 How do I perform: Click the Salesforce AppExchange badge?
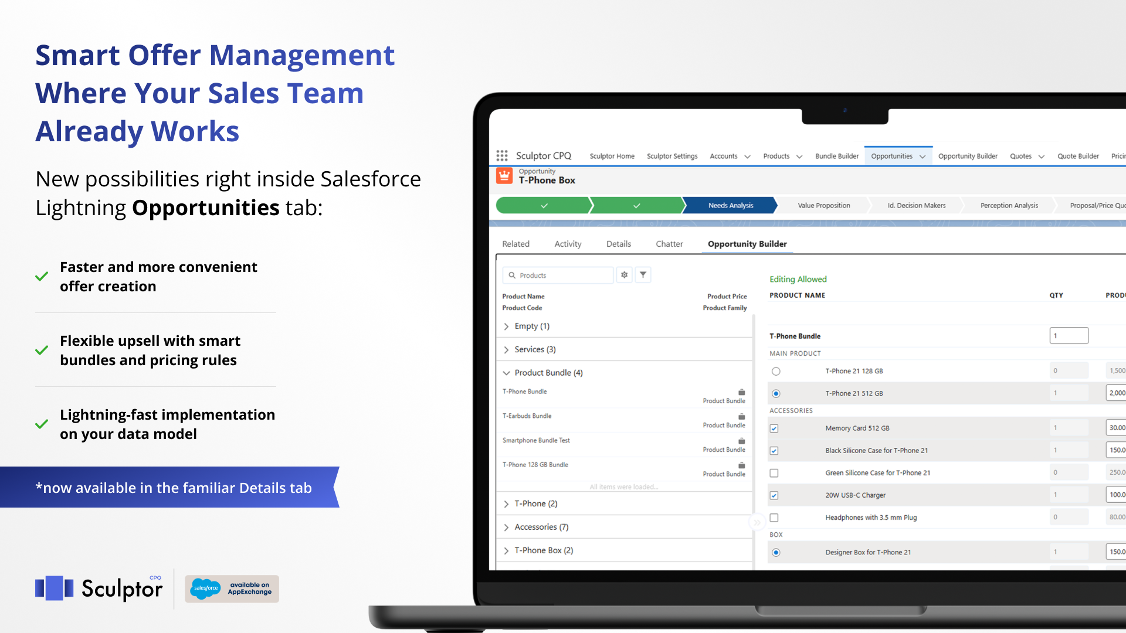click(x=232, y=588)
